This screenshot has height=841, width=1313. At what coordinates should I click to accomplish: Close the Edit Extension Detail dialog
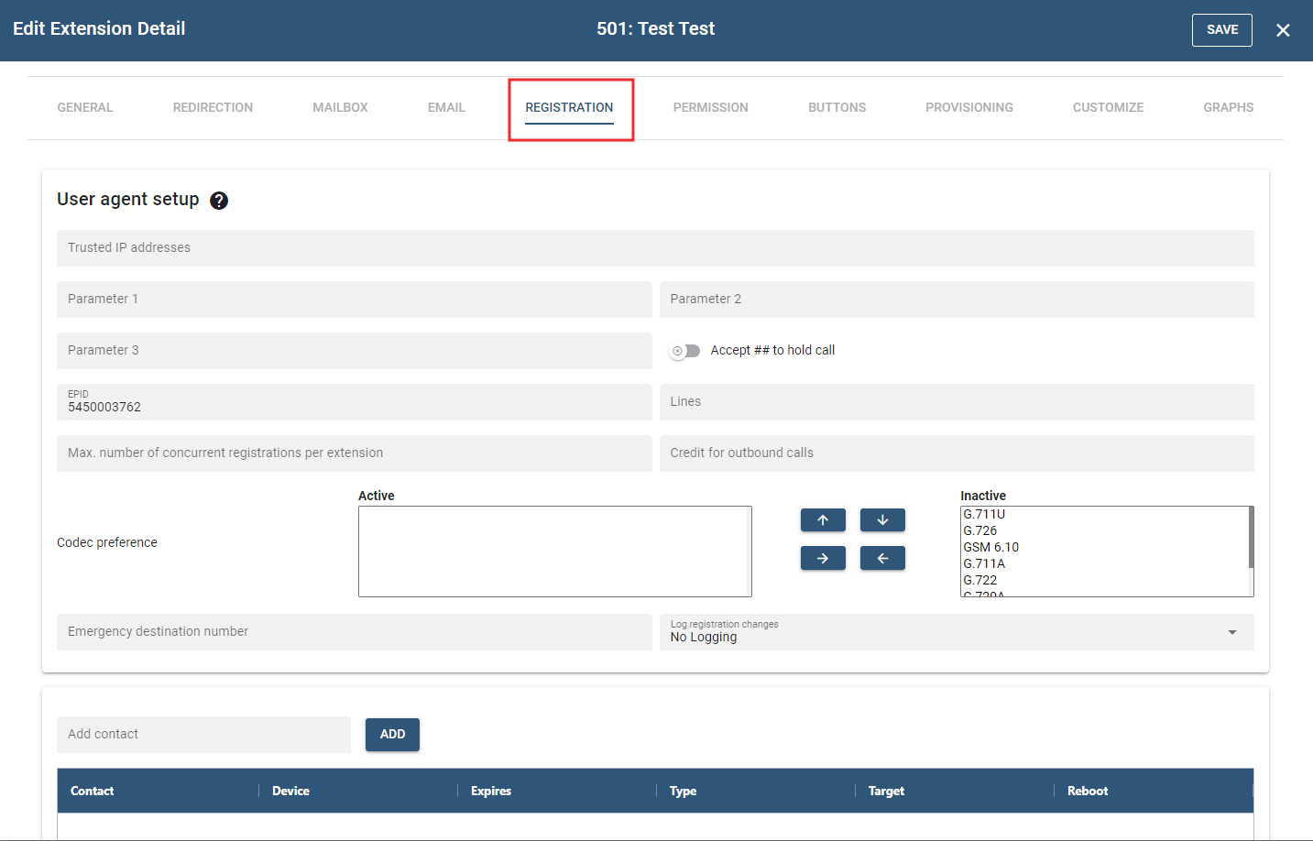(1283, 30)
